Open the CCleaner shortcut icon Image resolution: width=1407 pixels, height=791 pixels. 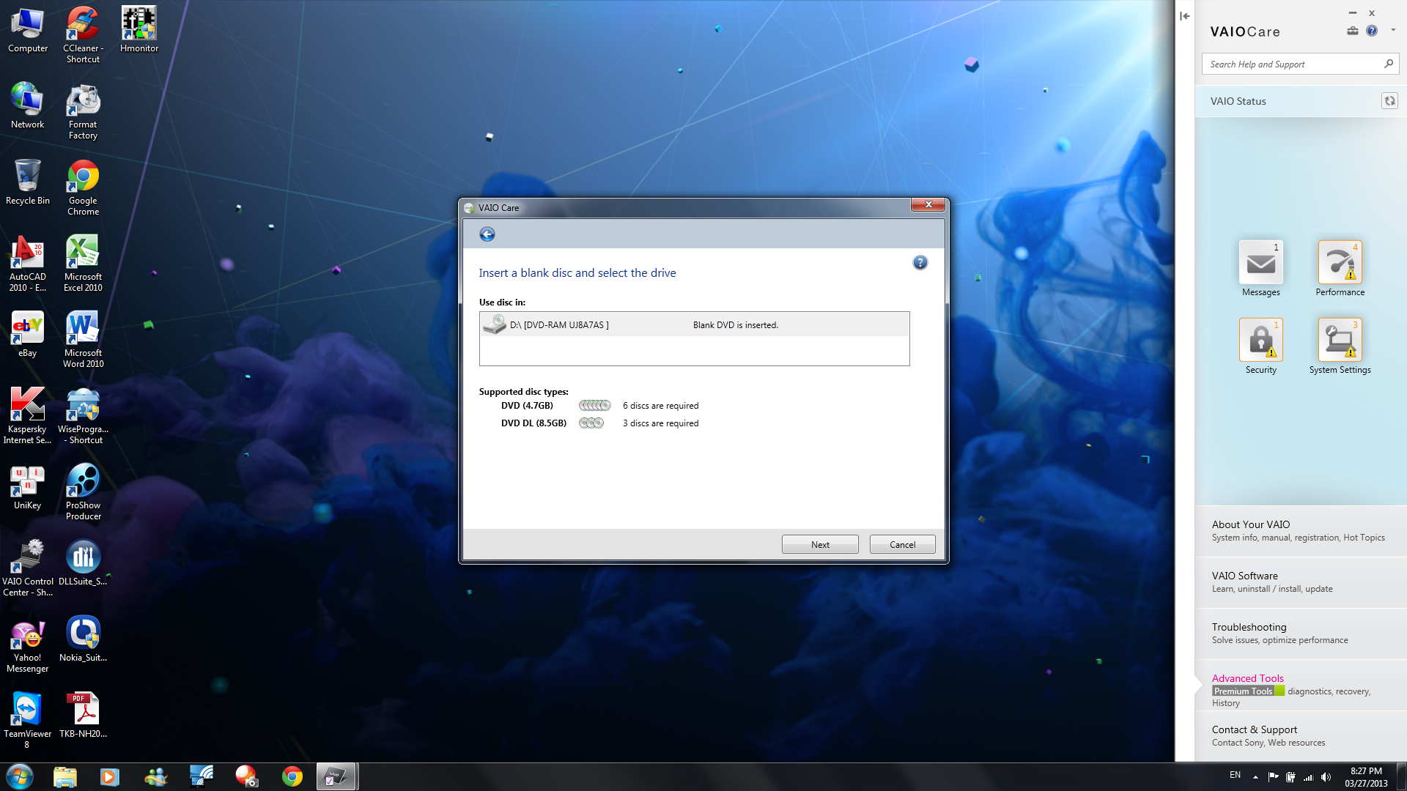[83, 35]
